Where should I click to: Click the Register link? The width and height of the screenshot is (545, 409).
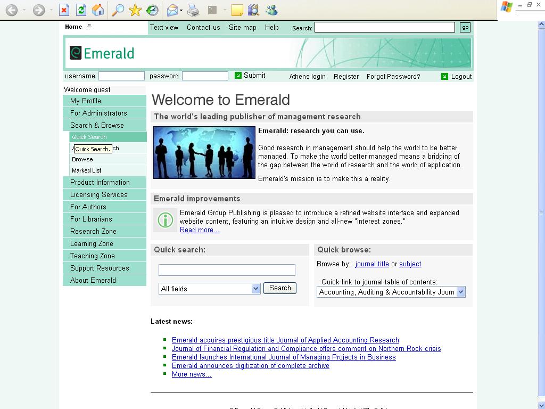[x=346, y=77]
